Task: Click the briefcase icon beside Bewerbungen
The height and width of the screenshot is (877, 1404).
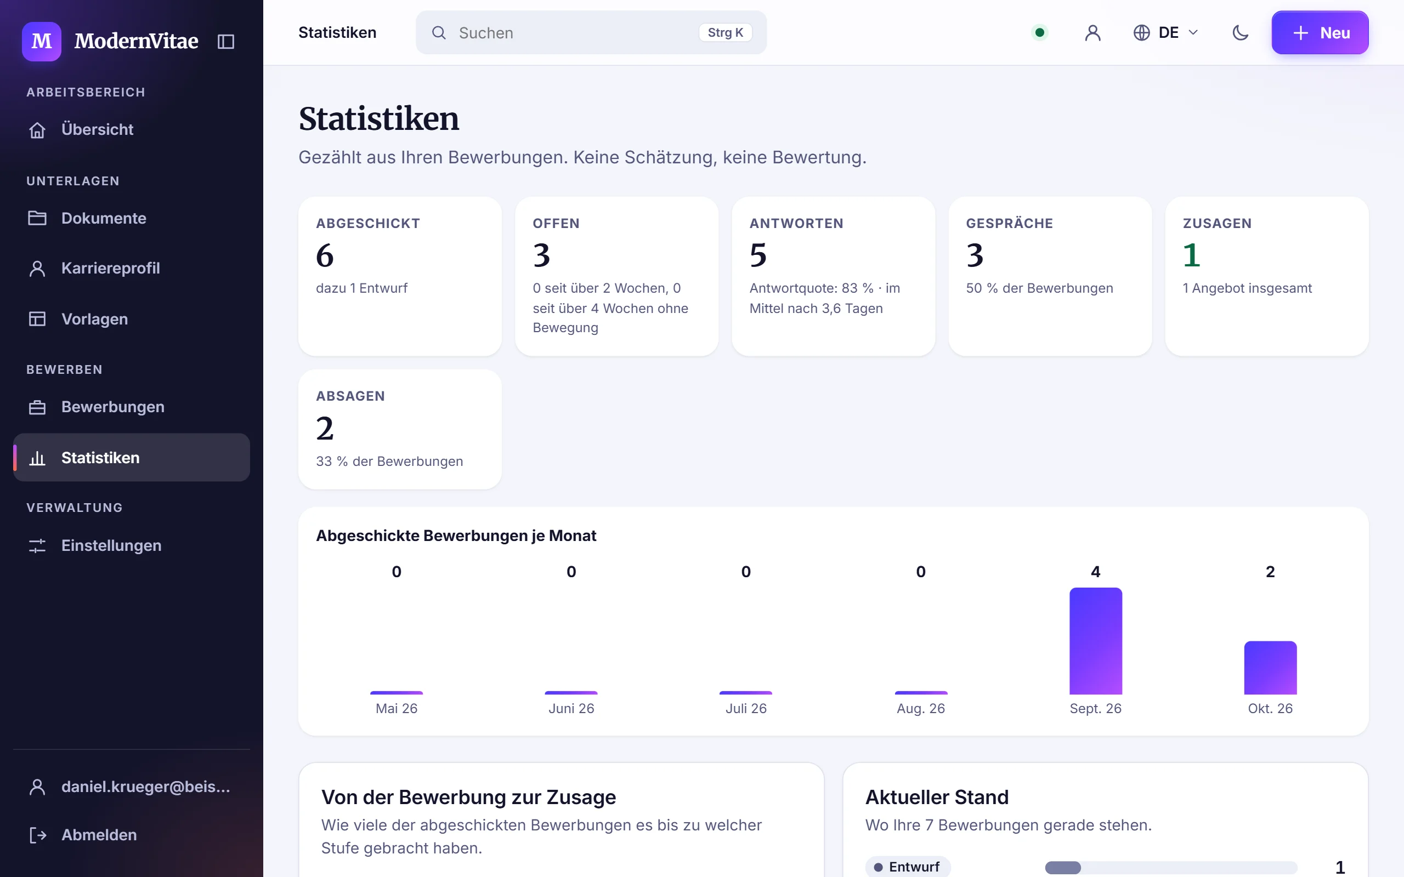Action: pyautogui.click(x=37, y=407)
